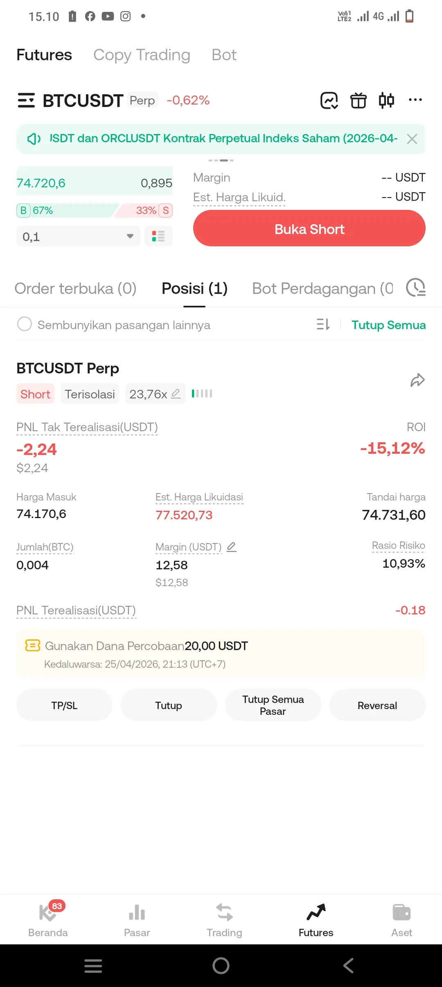Open the trading pair list menu icon

(26, 100)
